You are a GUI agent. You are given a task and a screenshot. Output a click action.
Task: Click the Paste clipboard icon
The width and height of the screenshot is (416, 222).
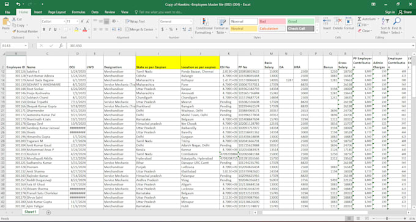pos(6,21)
